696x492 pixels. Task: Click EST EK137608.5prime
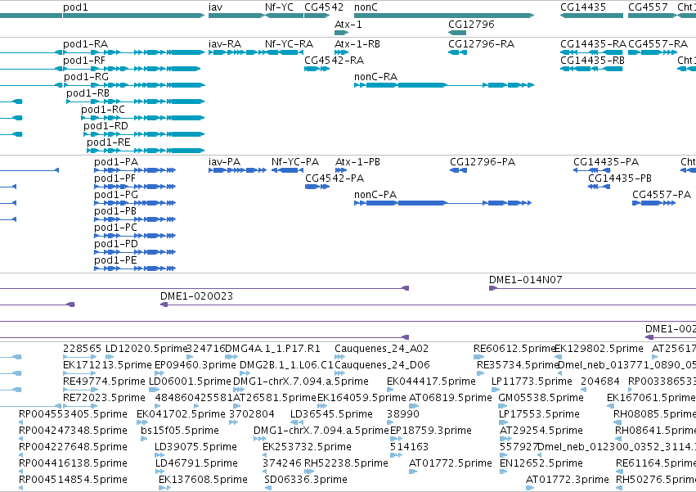point(203,480)
